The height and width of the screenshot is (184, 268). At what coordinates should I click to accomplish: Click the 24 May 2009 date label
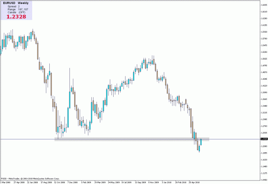coord(114,182)
